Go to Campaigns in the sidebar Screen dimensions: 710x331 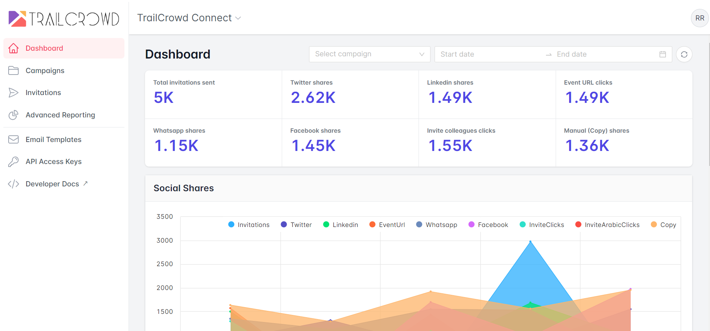(x=64, y=70)
